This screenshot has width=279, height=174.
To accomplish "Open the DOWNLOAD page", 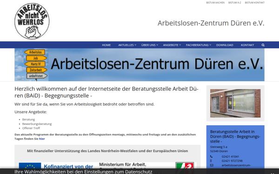I will coord(225,45).
